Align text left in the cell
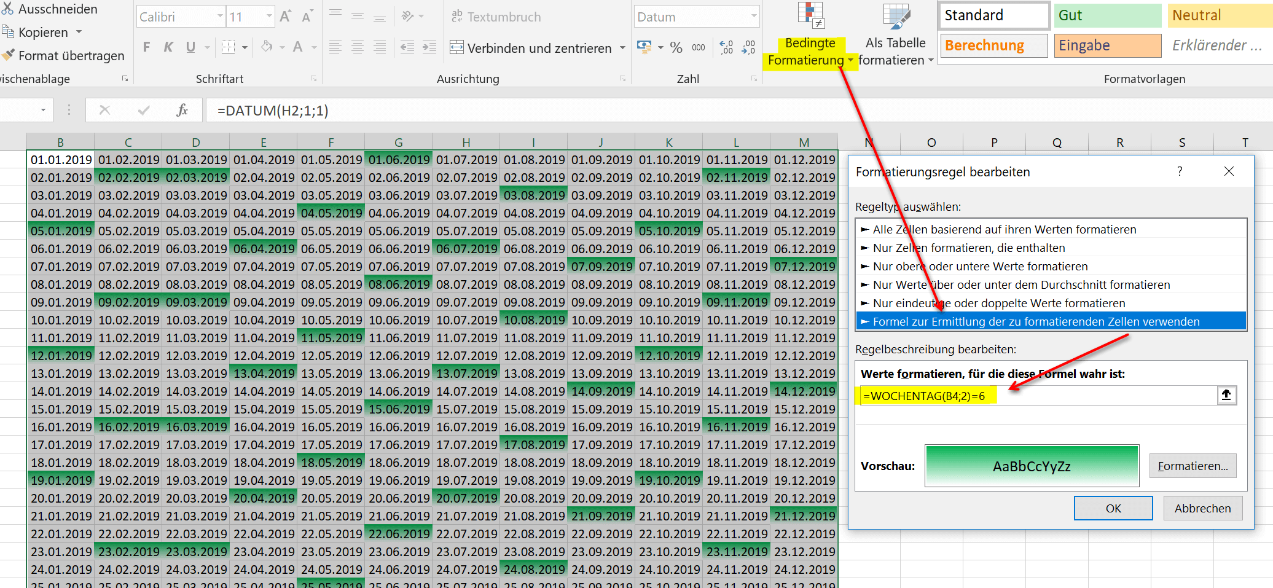The width and height of the screenshot is (1273, 588). pos(335,47)
